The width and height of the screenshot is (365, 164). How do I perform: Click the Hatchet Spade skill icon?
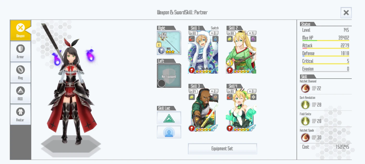[x=305, y=137]
